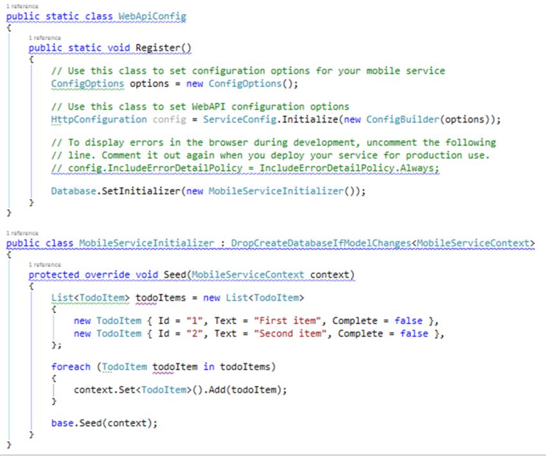Select the ConfigOptions type identifier

pyautogui.click(x=87, y=84)
